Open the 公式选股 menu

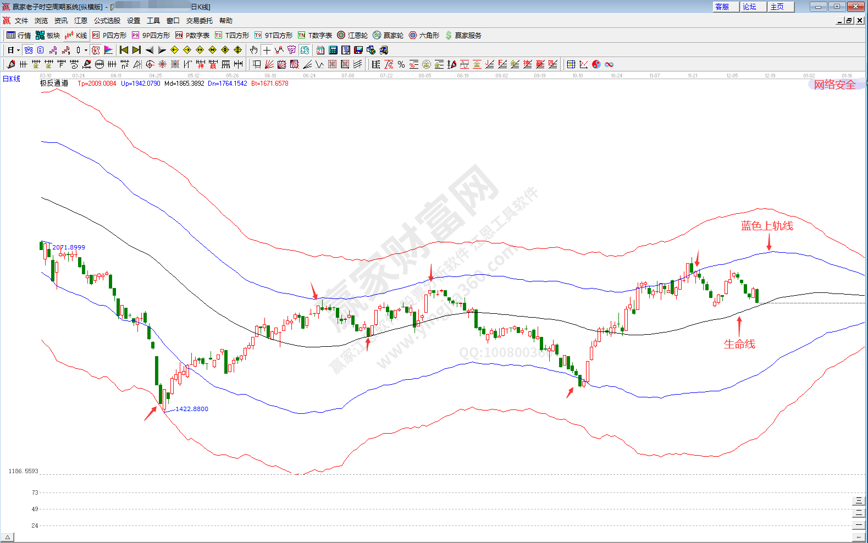(x=107, y=21)
